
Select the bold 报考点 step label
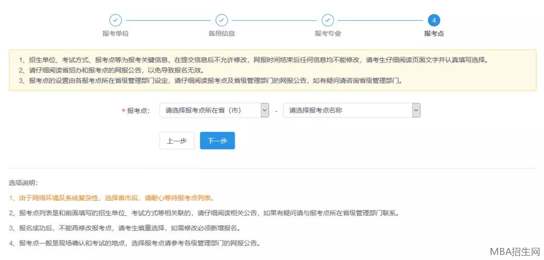tap(434, 34)
